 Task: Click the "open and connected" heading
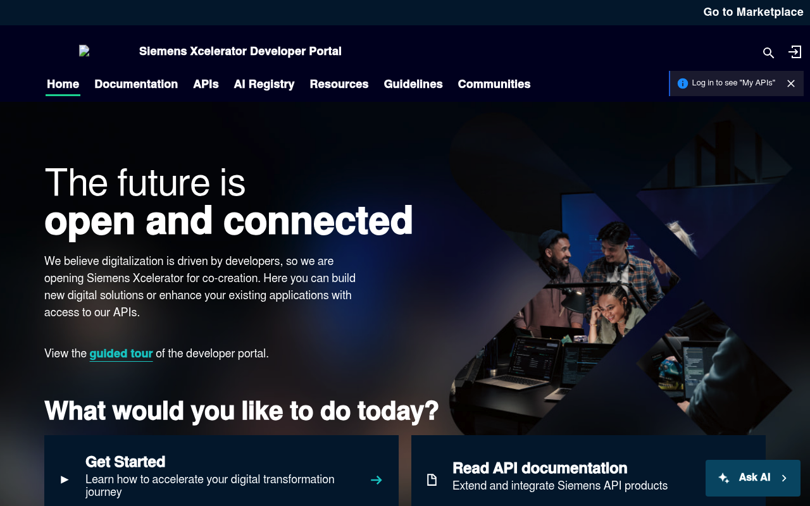pyautogui.click(x=228, y=221)
